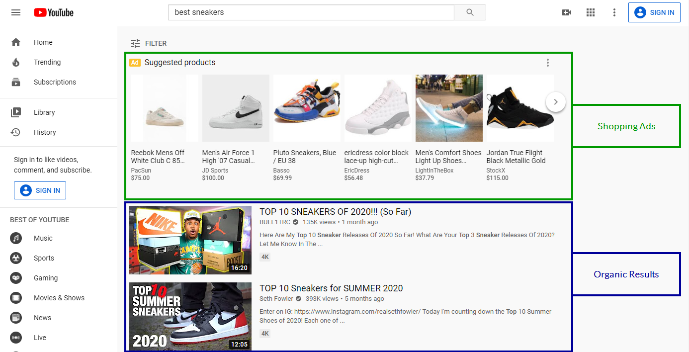Expand more Suggested products with the arrow
The width and height of the screenshot is (689, 352).
pos(555,101)
